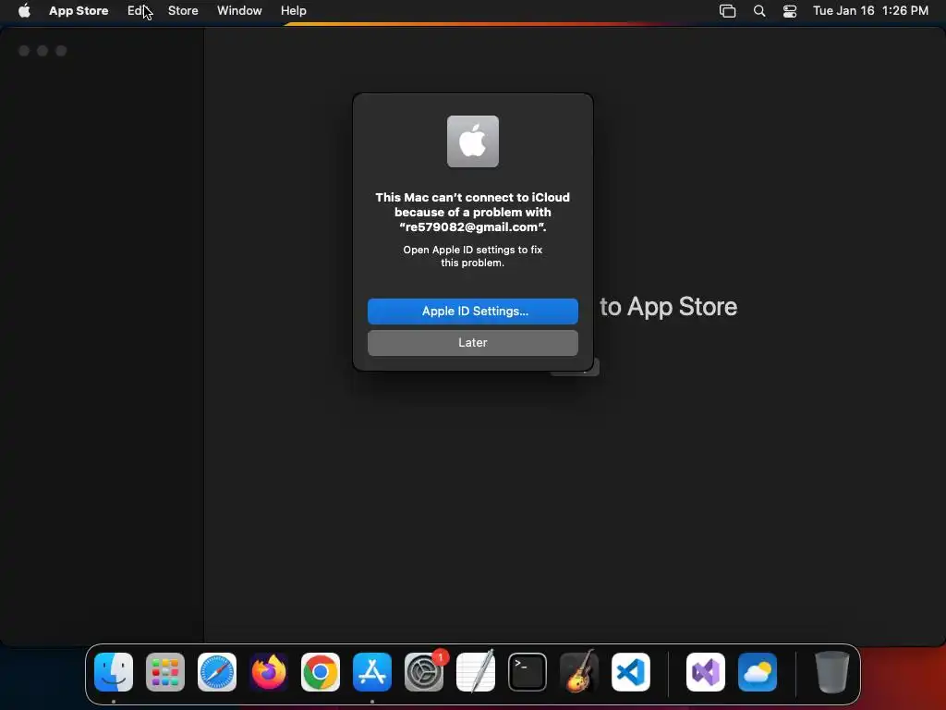Screen dimensions: 946x710
Task: Open the App Store menu
Action: 79,11
